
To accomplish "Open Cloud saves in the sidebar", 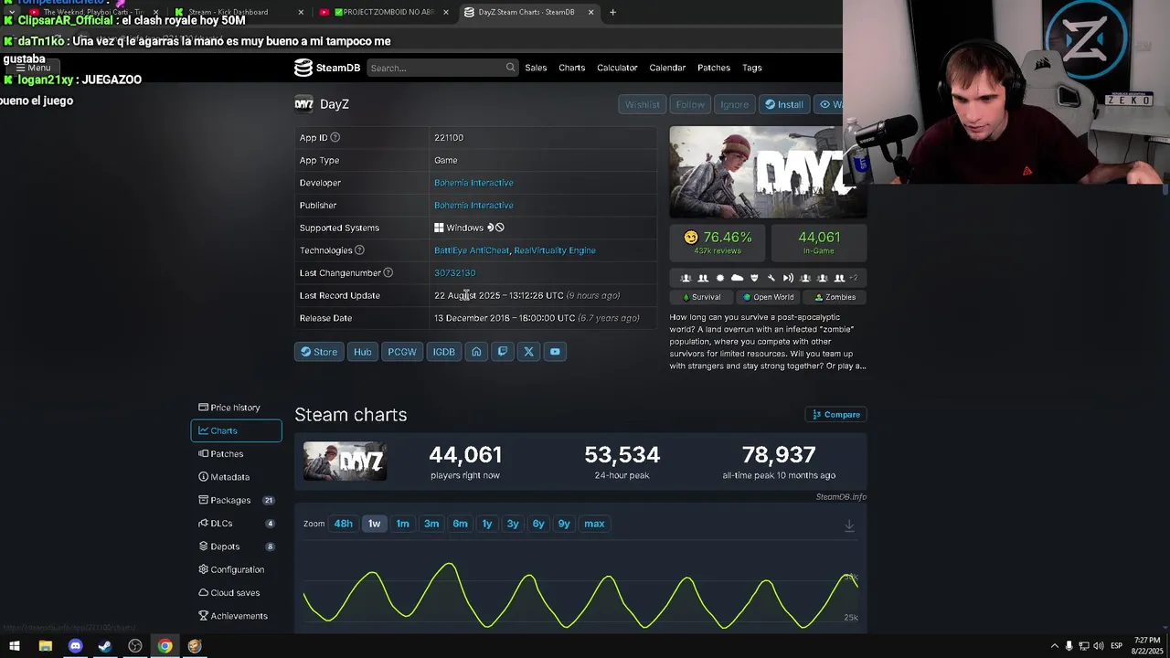I will (x=236, y=593).
